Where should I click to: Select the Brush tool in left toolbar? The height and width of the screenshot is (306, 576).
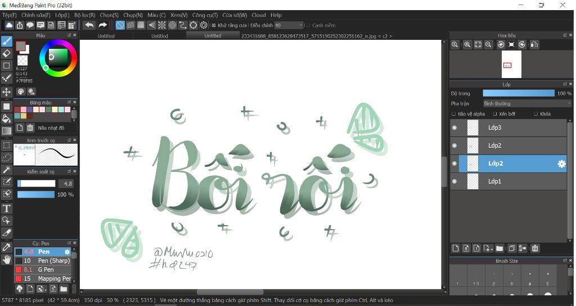click(x=7, y=42)
